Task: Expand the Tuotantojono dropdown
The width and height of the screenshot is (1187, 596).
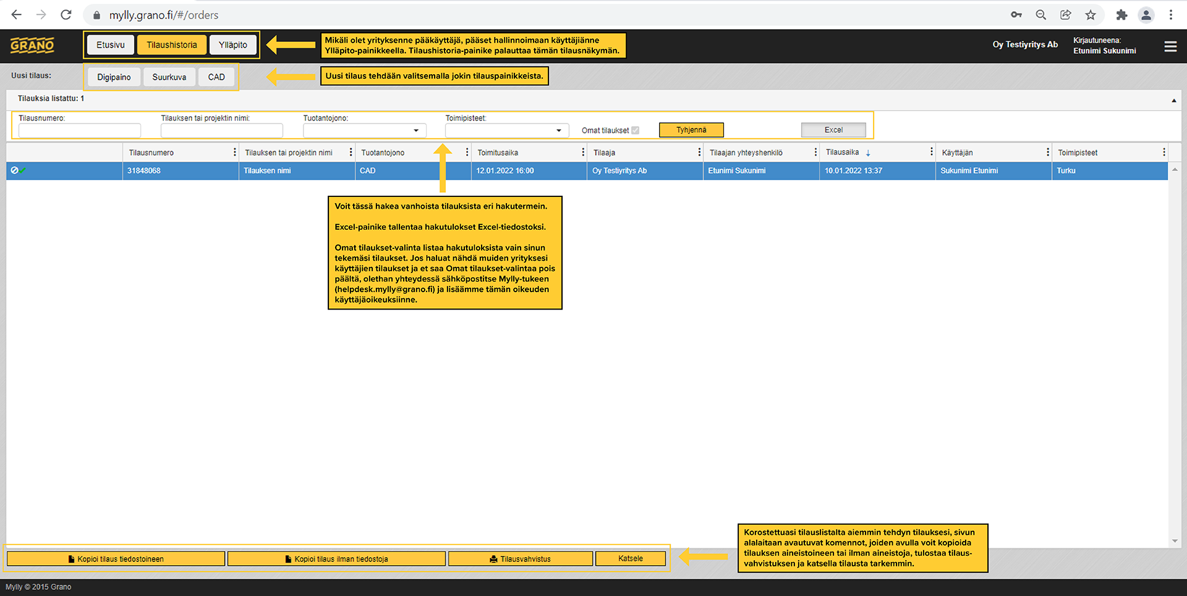Action: click(x=416, y=130)
